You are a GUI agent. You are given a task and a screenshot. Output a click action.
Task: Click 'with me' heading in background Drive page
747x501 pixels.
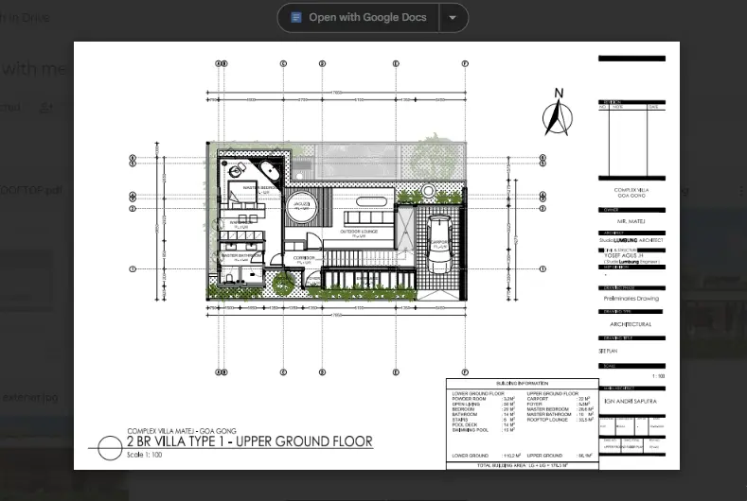click(x=33, y=69)
